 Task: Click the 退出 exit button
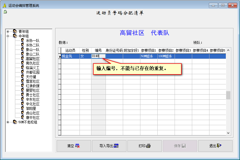point(215,146)
